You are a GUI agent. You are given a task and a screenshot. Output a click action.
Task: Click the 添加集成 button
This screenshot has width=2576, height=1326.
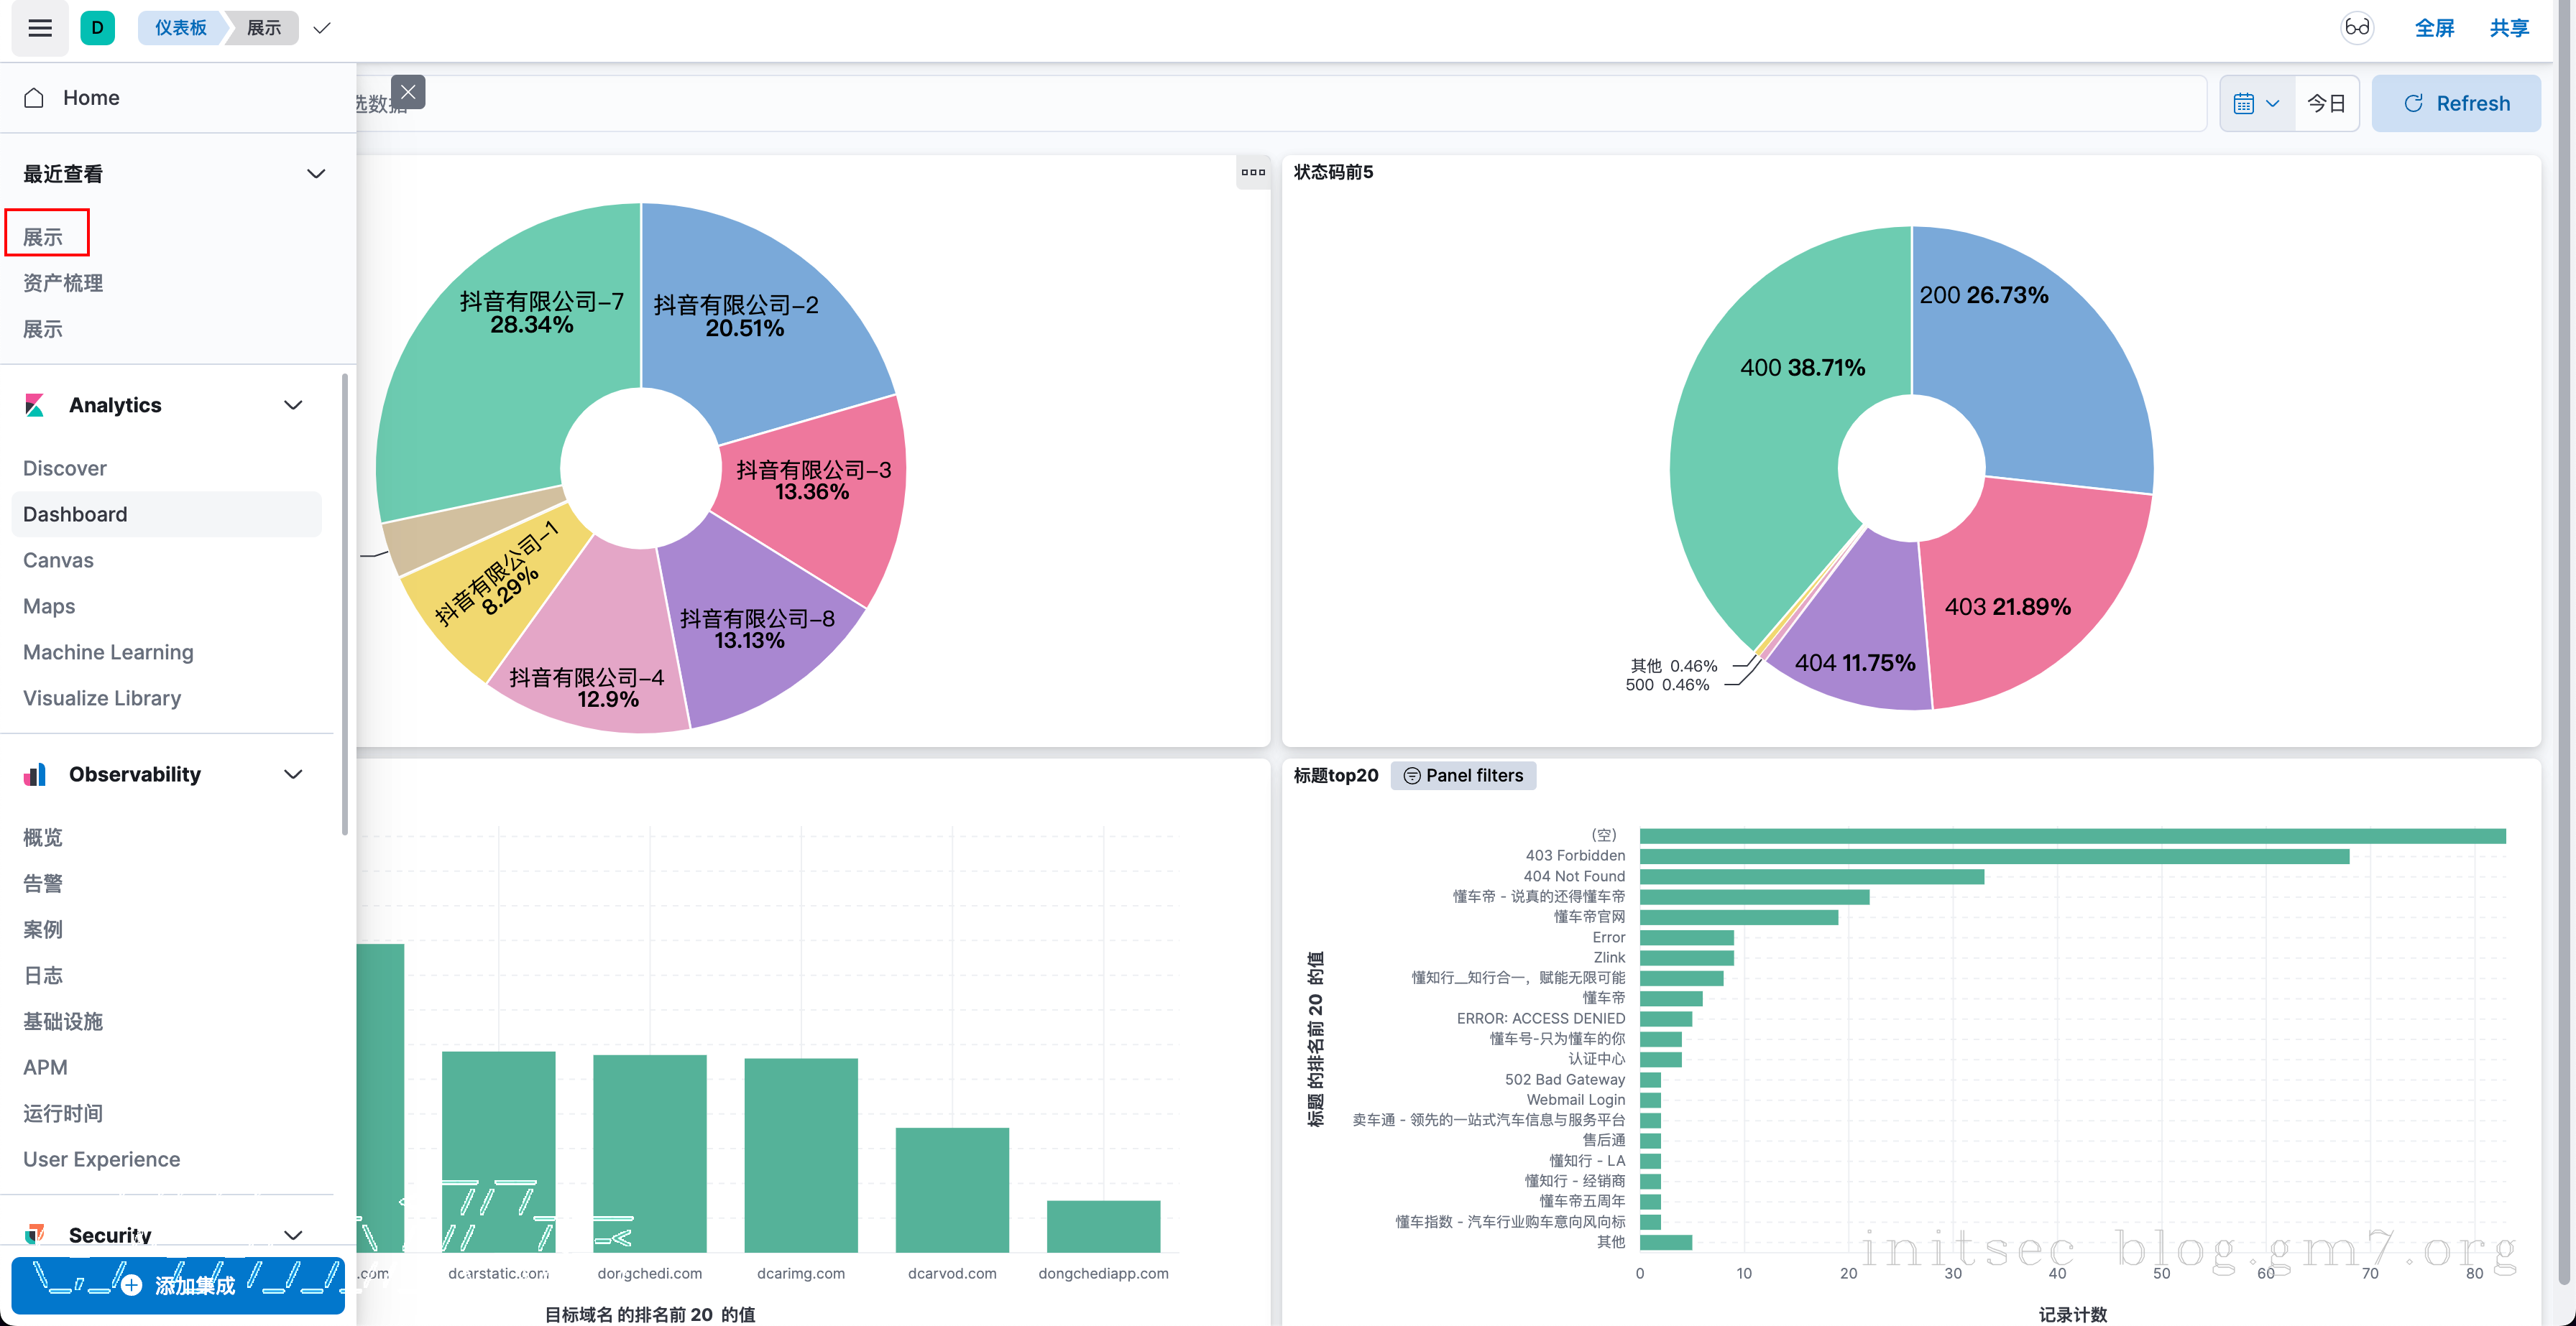(x=178, y=1285)
